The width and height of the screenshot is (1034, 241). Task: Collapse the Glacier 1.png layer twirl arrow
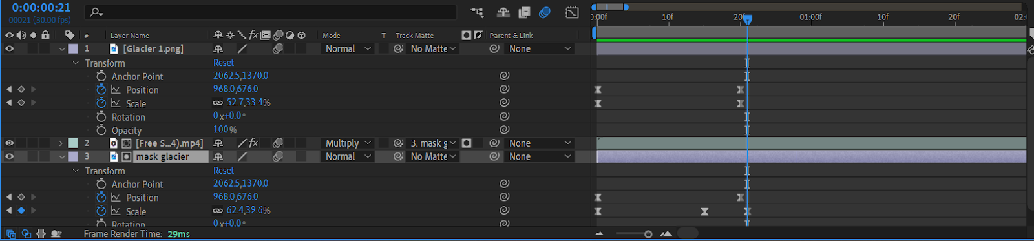[62, 48]
